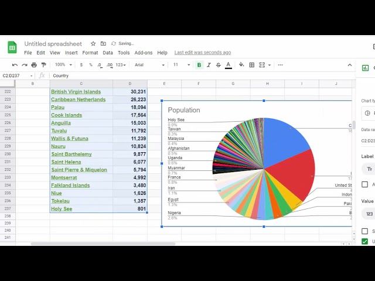Click the Google Sheets home icon
Viewport: 375px width, 281px height.
[x=12, y=47]
